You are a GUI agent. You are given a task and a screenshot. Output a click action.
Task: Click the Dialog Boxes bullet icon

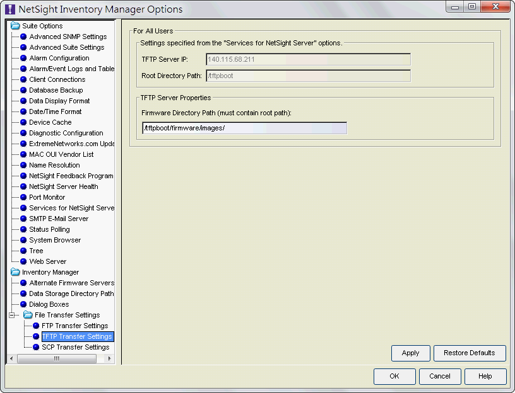23,304
